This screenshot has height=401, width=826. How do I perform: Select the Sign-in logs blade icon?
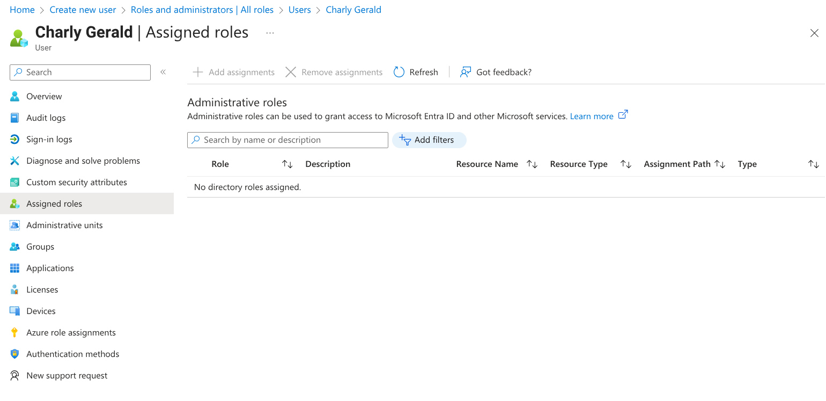click(x=14, y=139)
